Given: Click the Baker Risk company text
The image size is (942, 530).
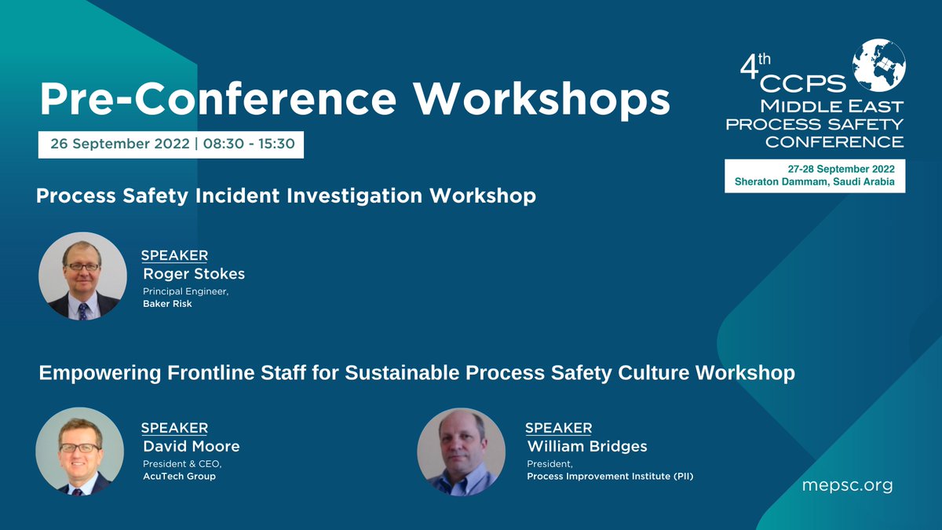Looking at the screenshot, I should [x=167, y=304].
